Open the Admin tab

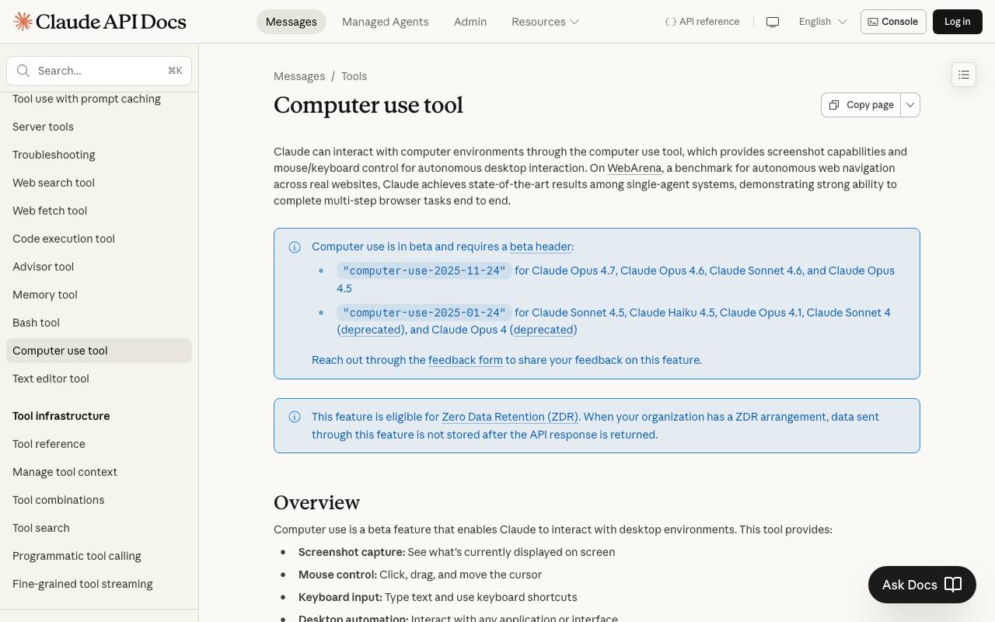coord(470,22)
